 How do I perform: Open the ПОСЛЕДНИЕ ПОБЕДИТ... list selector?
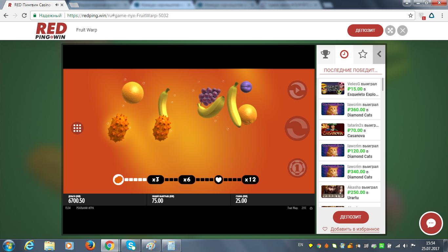point(351,70)
